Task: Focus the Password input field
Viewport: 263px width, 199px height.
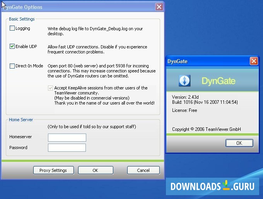Action: [67, 148]
